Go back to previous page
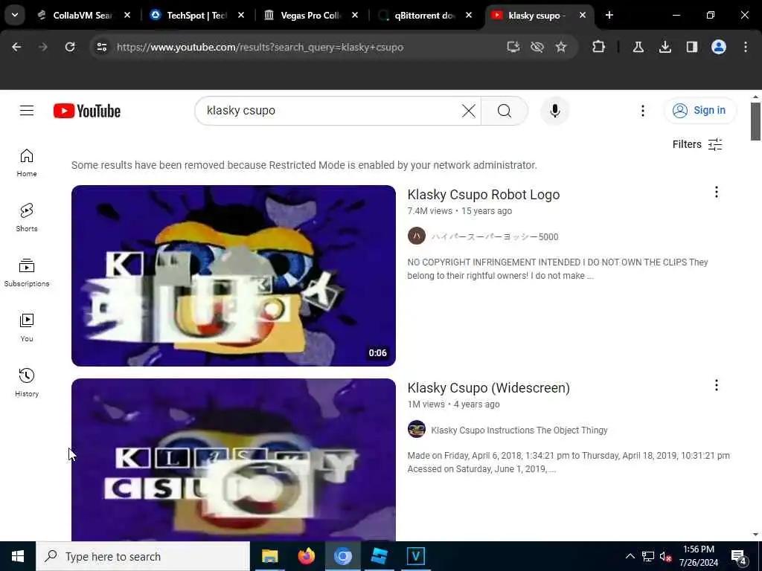This screenshot has height=571, width=762. pos(16,47)
